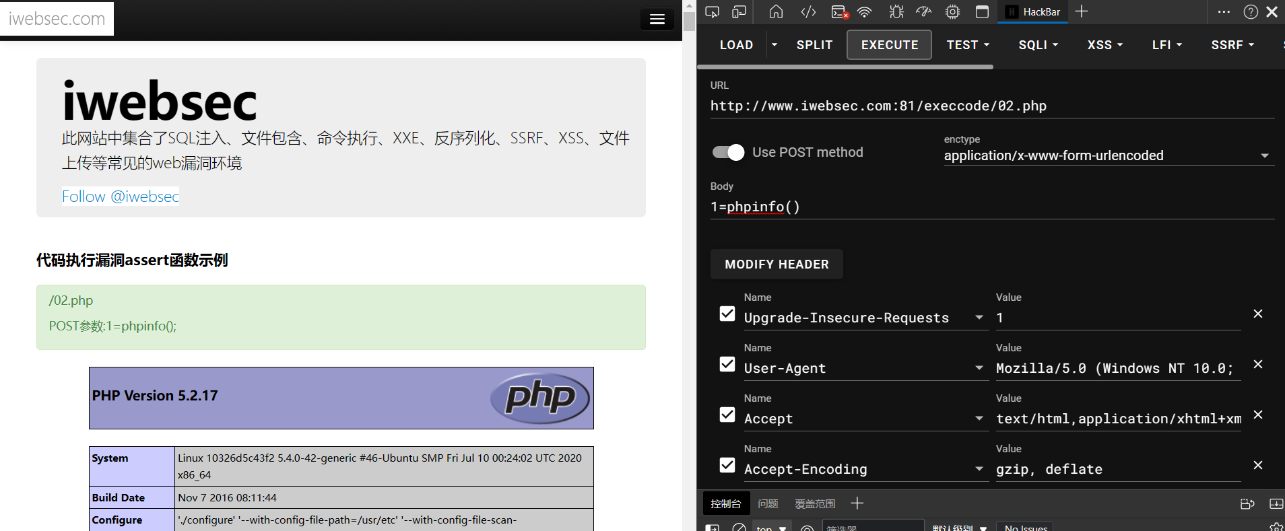
Task: Remove the Accept-Encoding header row
Action: pyautogui.click(x=1257, y=465)
